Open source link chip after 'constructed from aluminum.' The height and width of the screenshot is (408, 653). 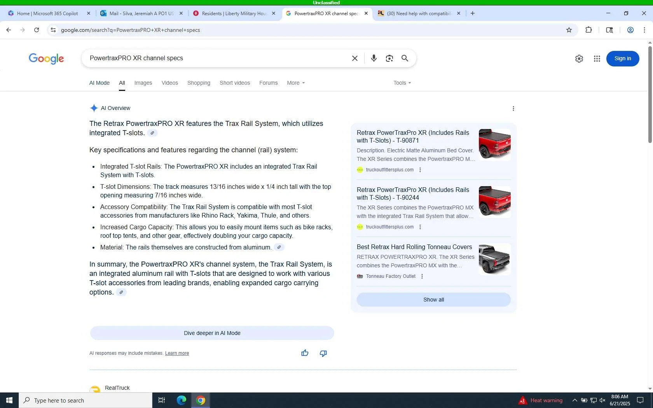[279, 247]
